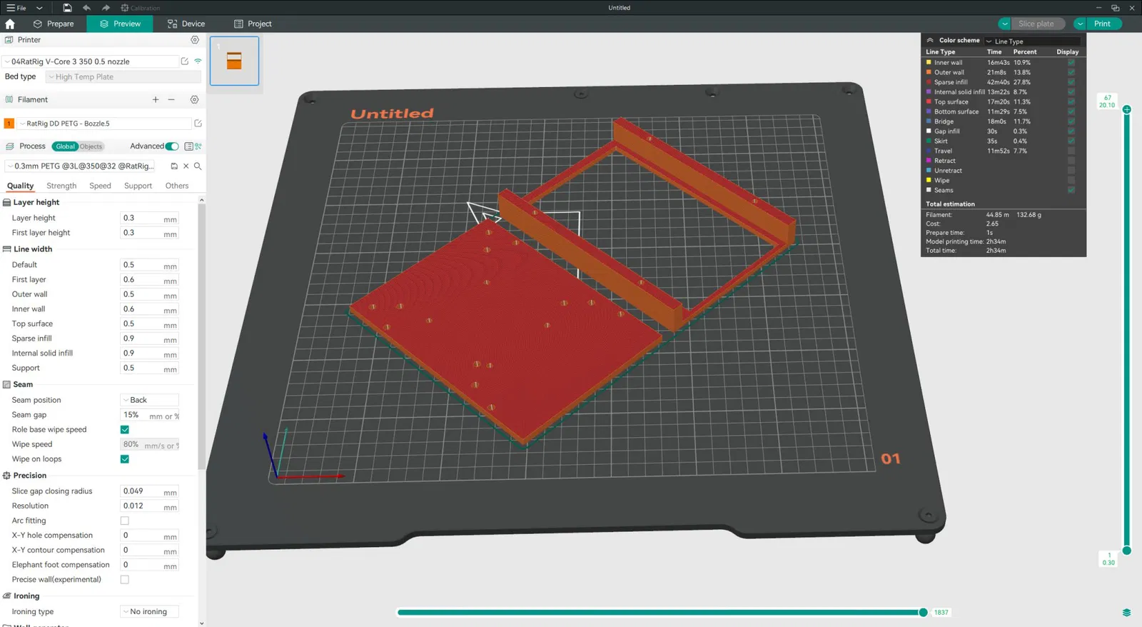The width and height of the screenshot is (1142, 627).
Task: Open the Seam position Back dropdown
Action: pyautogui.click(x=150, y=401)
